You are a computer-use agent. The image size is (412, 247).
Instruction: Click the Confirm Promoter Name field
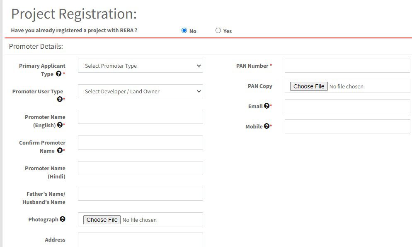pos(141,142)
